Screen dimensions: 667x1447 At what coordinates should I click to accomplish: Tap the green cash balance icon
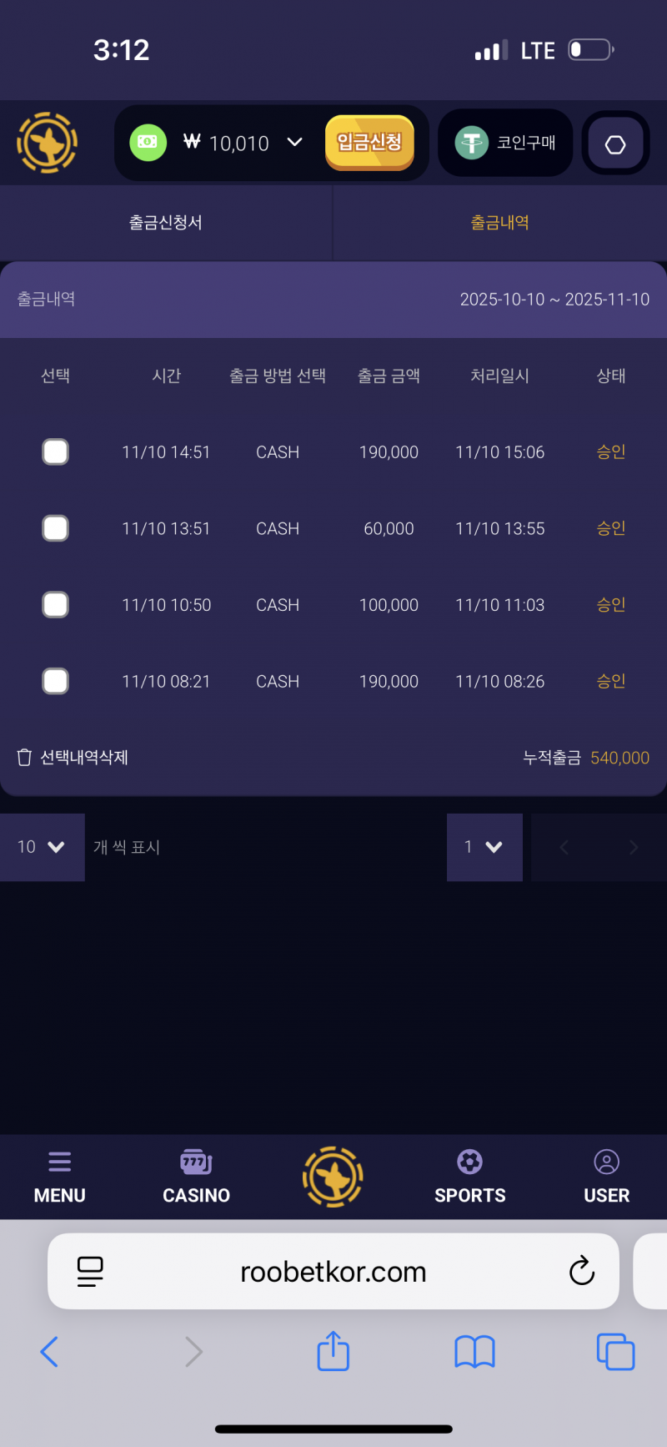coord(148,143)
